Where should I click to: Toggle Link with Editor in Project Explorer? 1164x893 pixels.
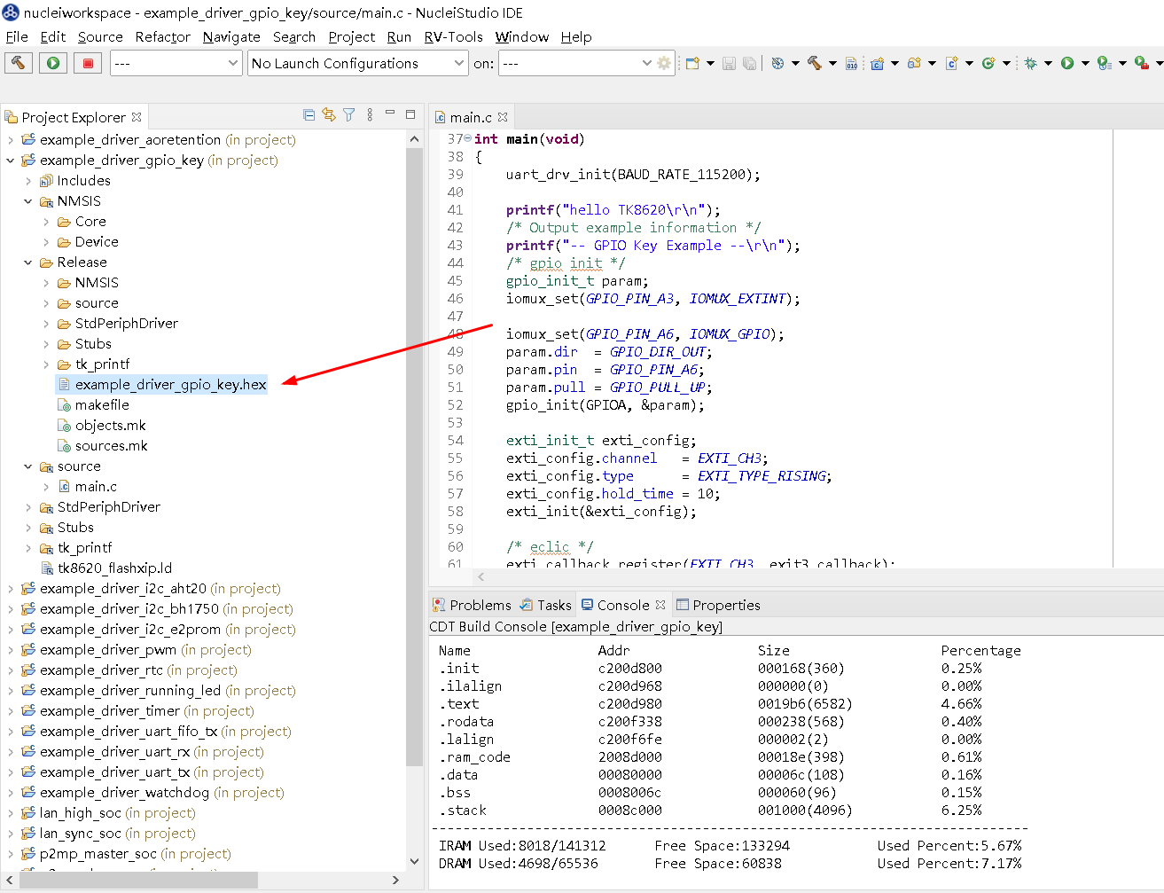[x=329, y=115]
